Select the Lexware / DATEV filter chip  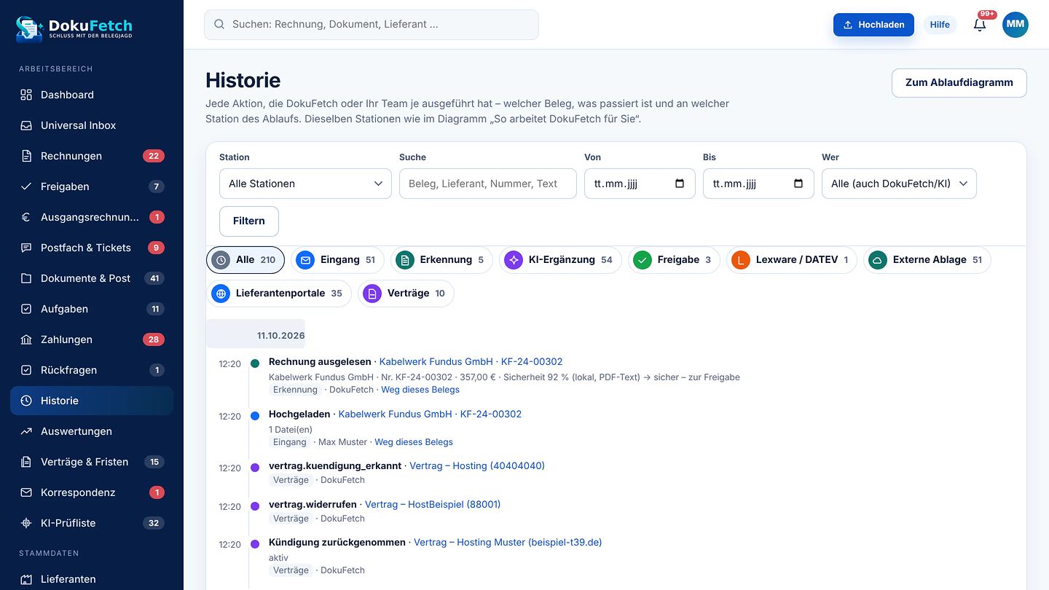[x=792, y=260]
